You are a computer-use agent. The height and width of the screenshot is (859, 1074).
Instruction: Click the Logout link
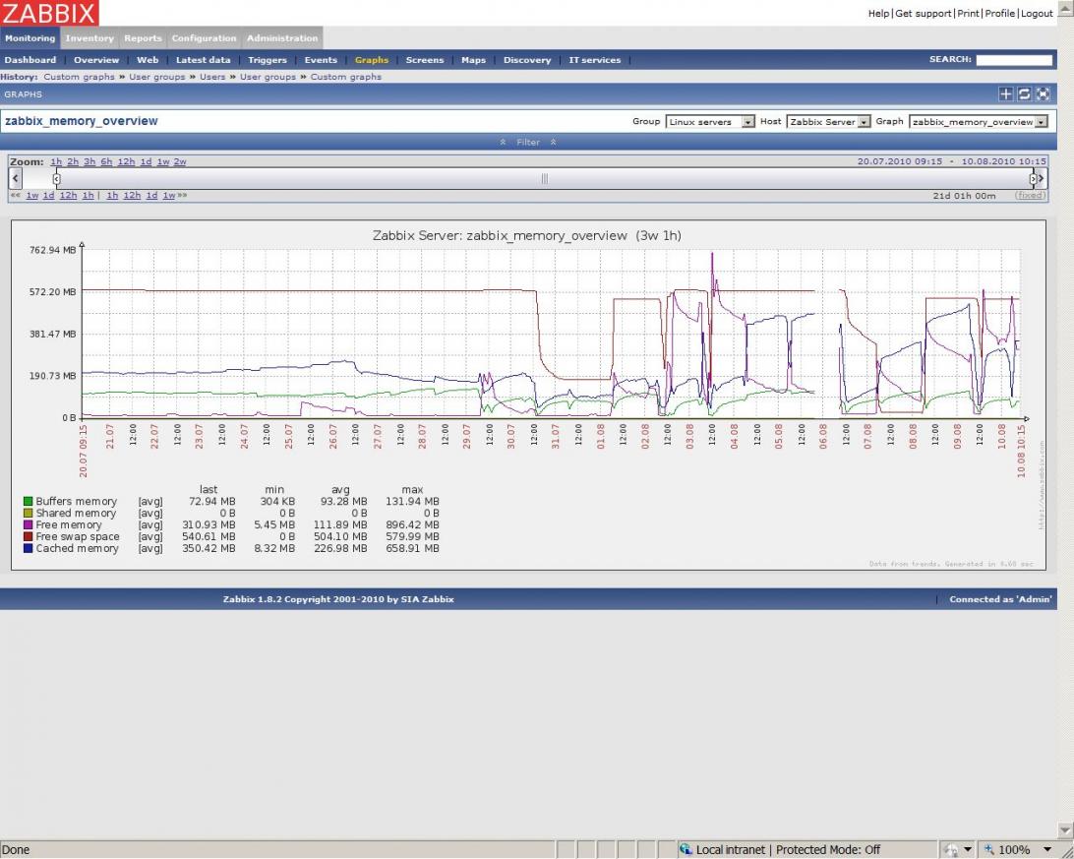coord(1037,13)
